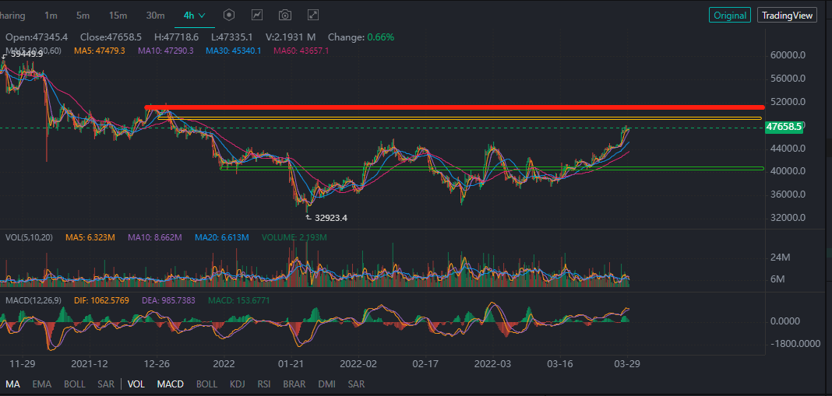Click the MA60: 43657.1 label
The height and width of the screenshot is (396, 832).
click(301, 51)
